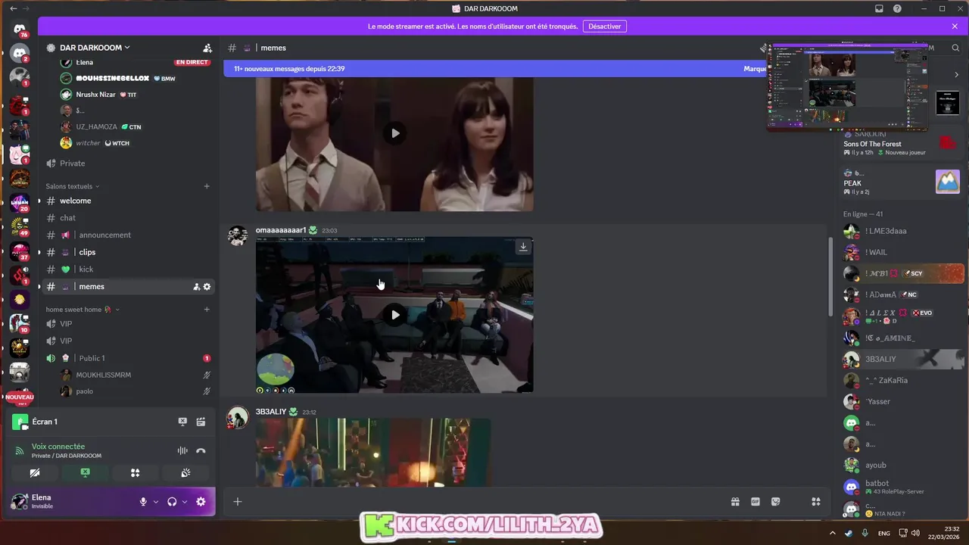Image resolution: width=969 pixels, height=545 pixels.
Task: Open the help icon in title bar
Action: (x=897, y=8)
